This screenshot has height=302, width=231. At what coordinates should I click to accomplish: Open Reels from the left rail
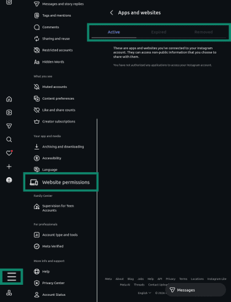coord(9,113)
